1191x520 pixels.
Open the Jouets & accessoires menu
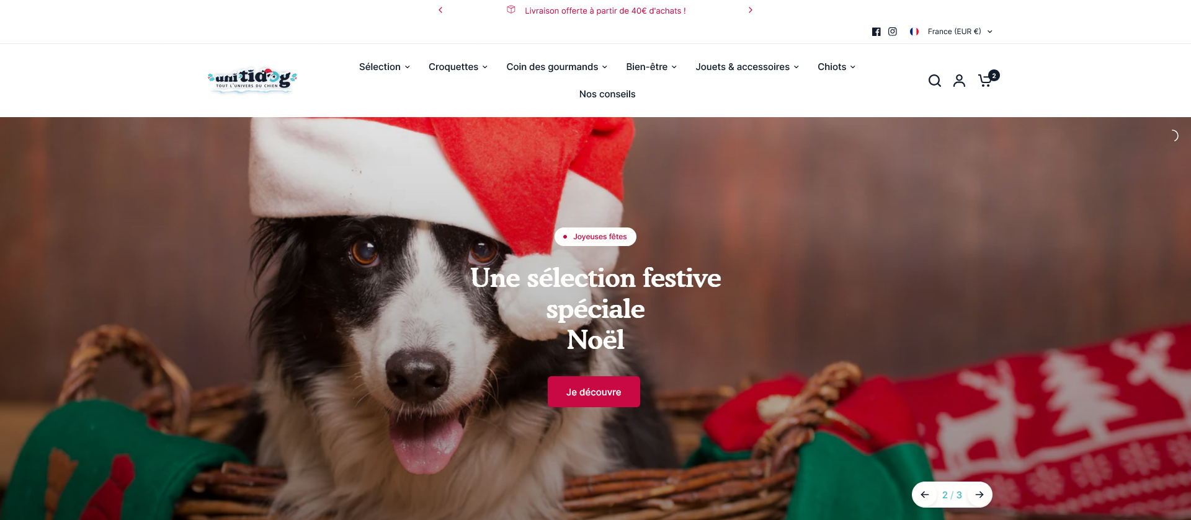(x=747, y=67)
